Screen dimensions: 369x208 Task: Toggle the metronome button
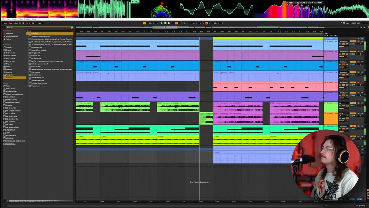tap(33, 23)
